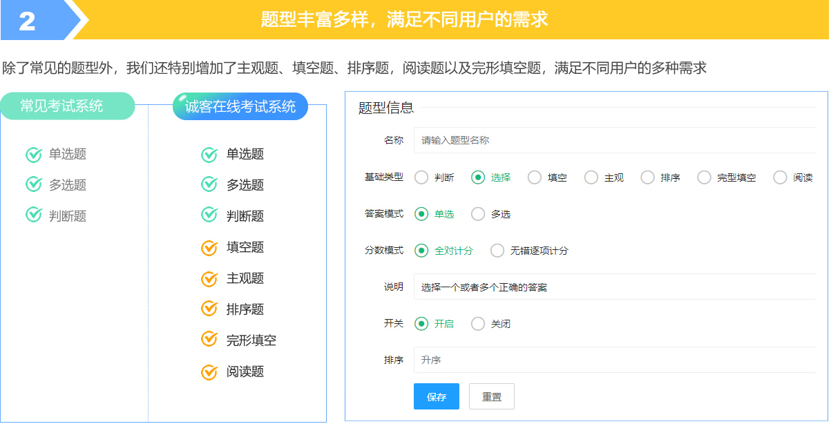Click the 答案模式 field label

[x=384, y=214]
